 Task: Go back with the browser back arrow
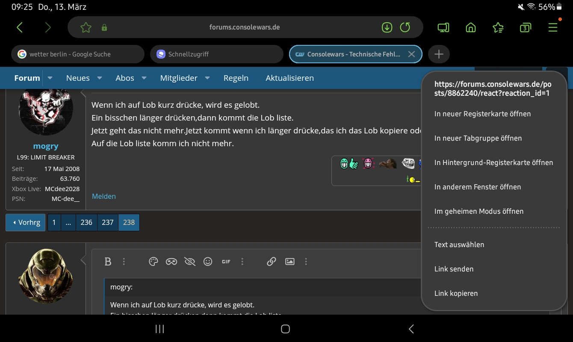[x=20, y=27]
